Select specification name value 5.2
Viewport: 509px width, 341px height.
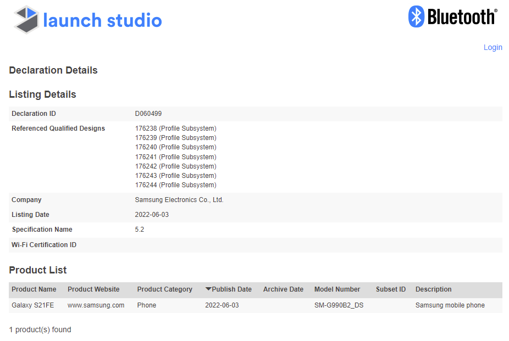pyautogui.click(x=139, y=230)
